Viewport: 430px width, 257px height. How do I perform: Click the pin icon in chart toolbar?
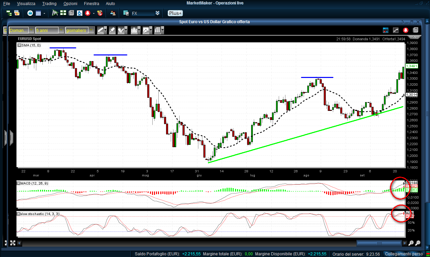pyautogui.click(x=112, y=30)
